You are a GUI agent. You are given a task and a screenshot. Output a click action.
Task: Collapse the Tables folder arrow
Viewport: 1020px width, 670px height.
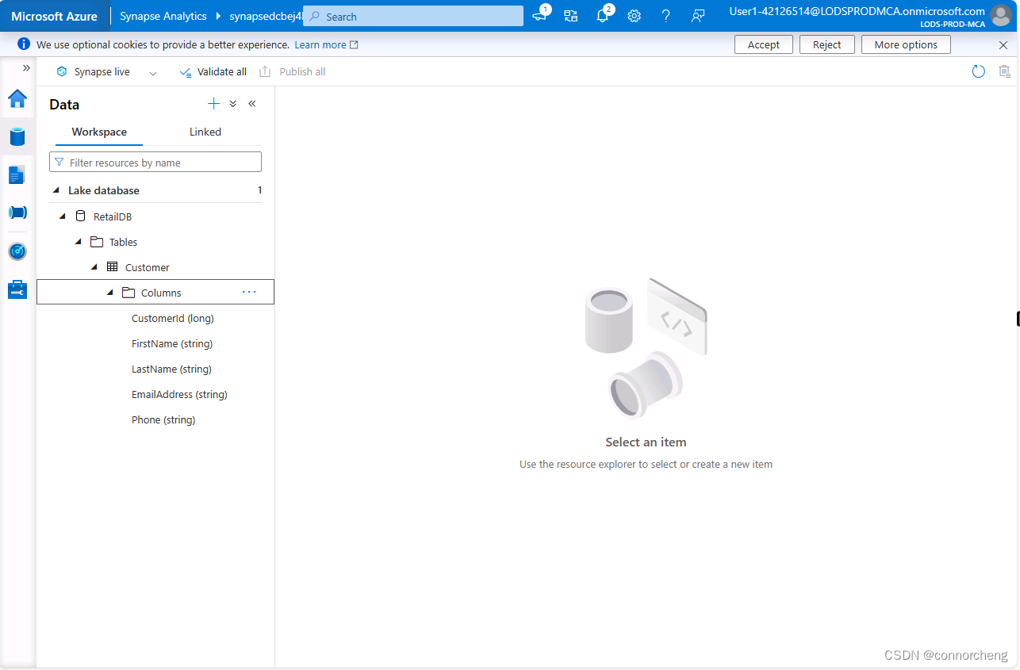[x=78, y=242]
